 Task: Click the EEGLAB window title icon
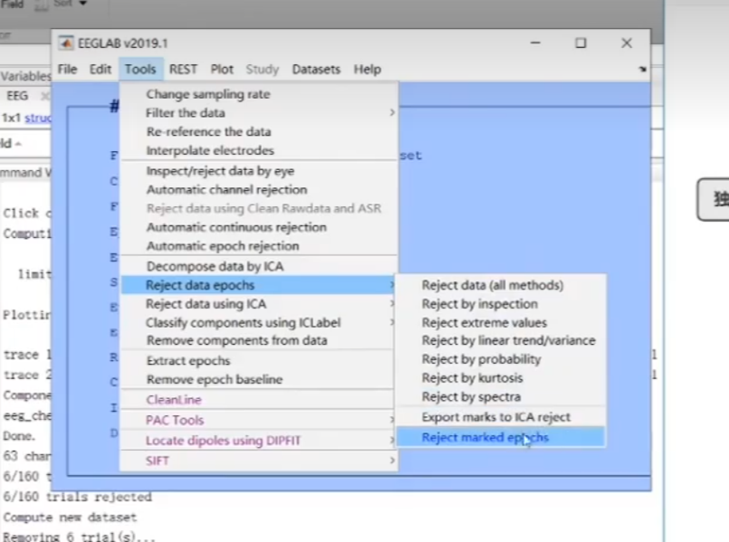65,43
